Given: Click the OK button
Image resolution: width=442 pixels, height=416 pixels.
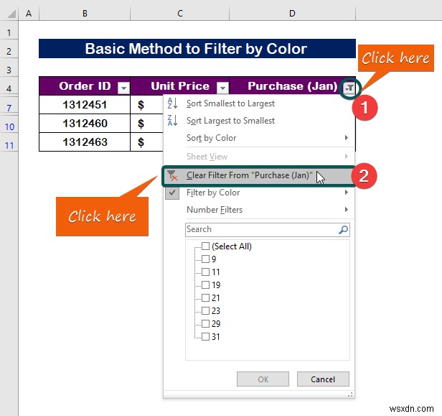Looking at the screenshot, I should 263,379.
